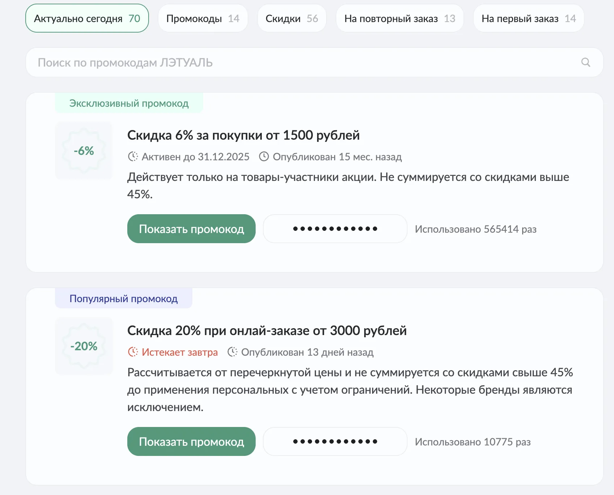This screenshot has height=495, width=614.
Task: Click the hidden code field of the 6% promo
Action: click(x=335, y=228)
